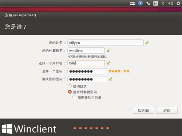Click the 您的计算机名 label
The image size is (182, 136).
[x=53, y=51]
